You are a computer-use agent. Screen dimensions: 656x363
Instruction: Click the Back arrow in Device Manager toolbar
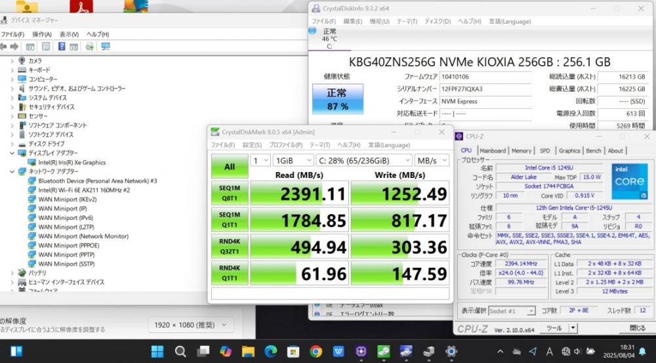[x=3, y=47]
